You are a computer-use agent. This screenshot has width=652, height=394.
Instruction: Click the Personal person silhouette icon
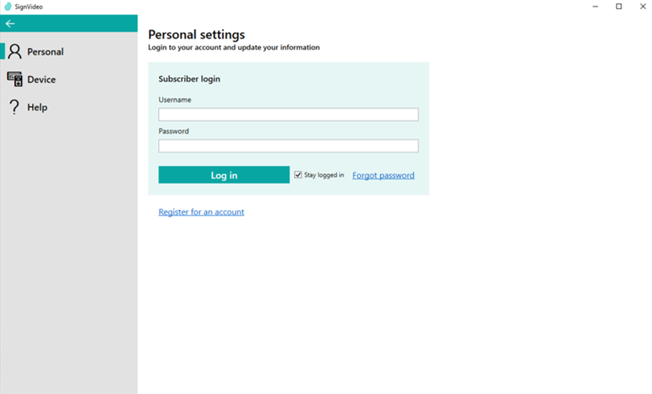[x=15, y=52]
